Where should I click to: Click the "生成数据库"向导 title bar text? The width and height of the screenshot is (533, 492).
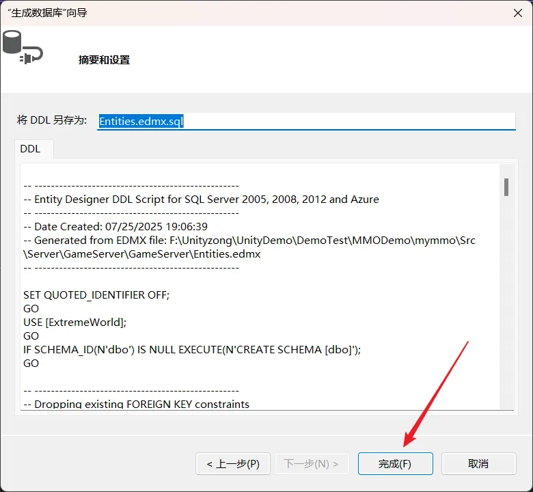pos(47,12)
